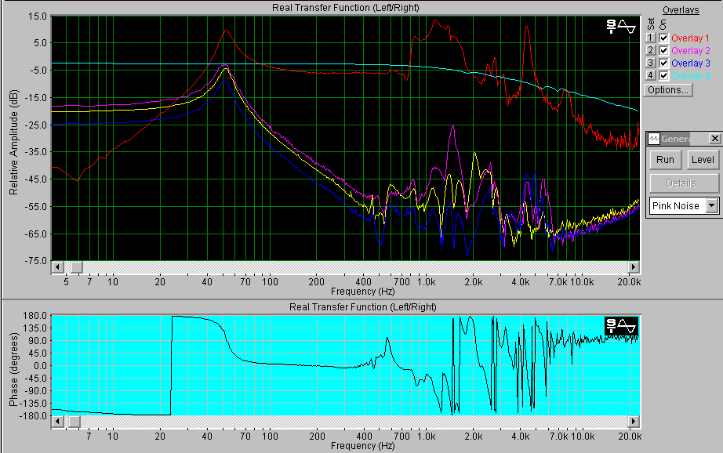Click the amplitude plot display mode icon
The image size is (723, 453).
tap(621, 27)
